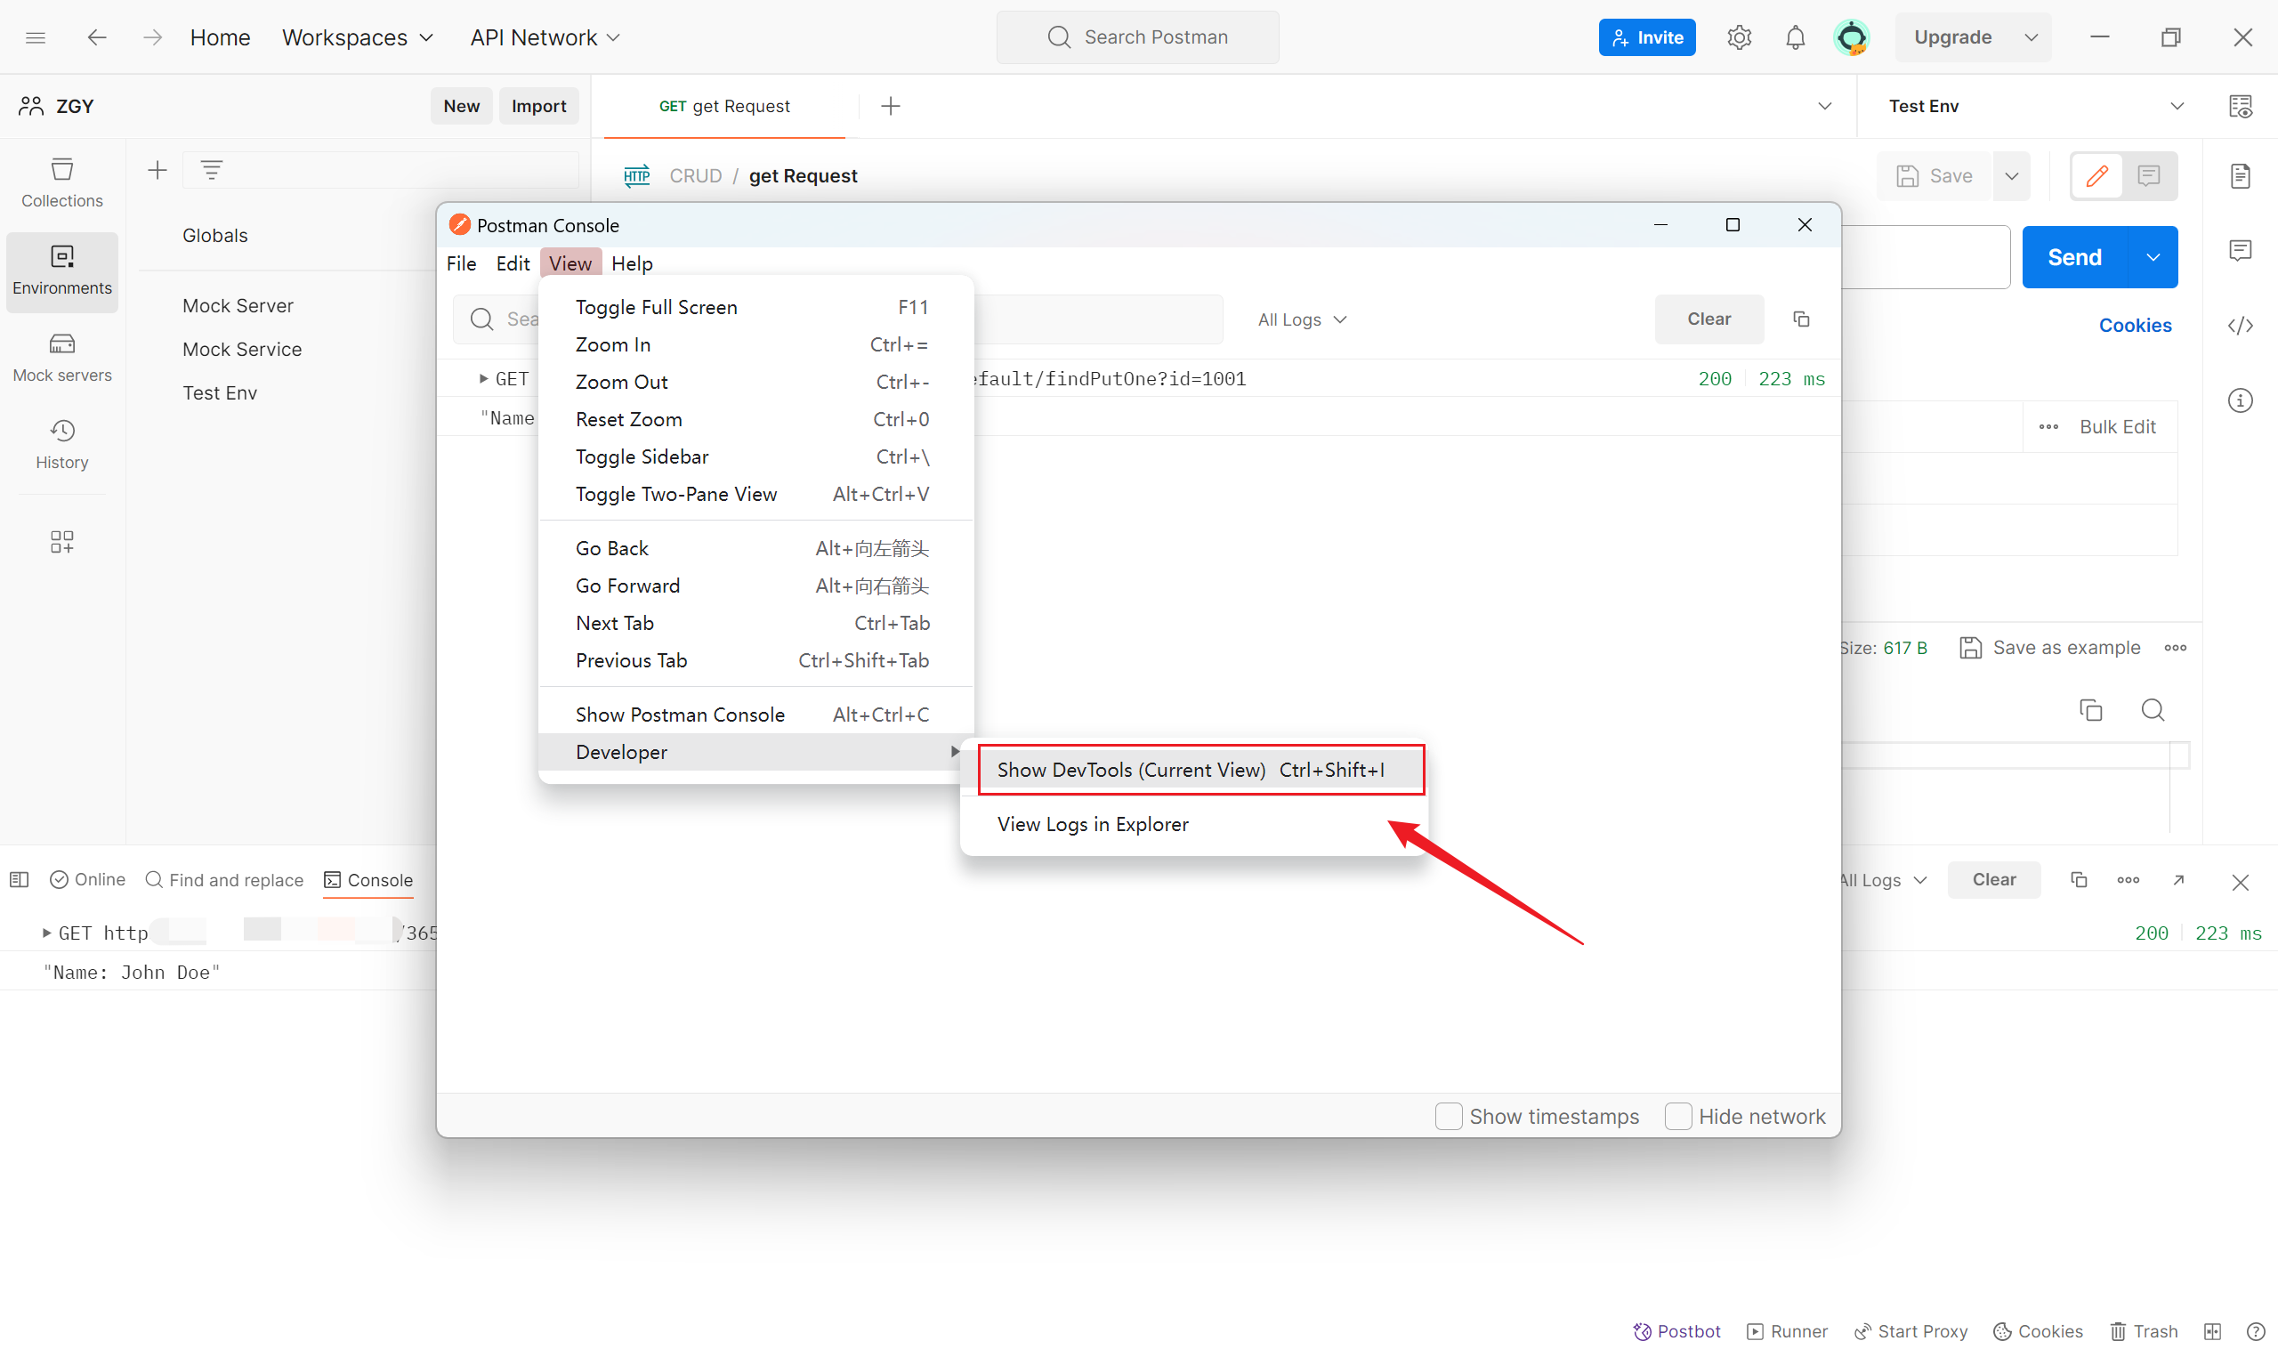
Task: Click the Search Postman field
Action: click(1137, 37)
